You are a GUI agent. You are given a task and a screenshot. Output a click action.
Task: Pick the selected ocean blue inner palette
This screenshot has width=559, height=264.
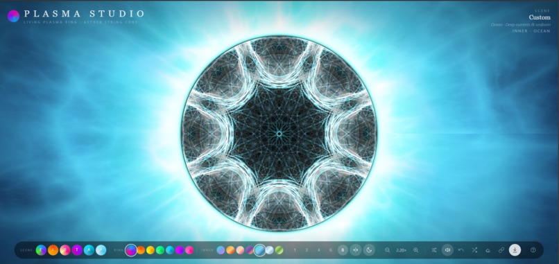(260, 250)
